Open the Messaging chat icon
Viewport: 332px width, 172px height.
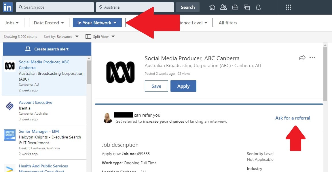click(x=247, y=7)
